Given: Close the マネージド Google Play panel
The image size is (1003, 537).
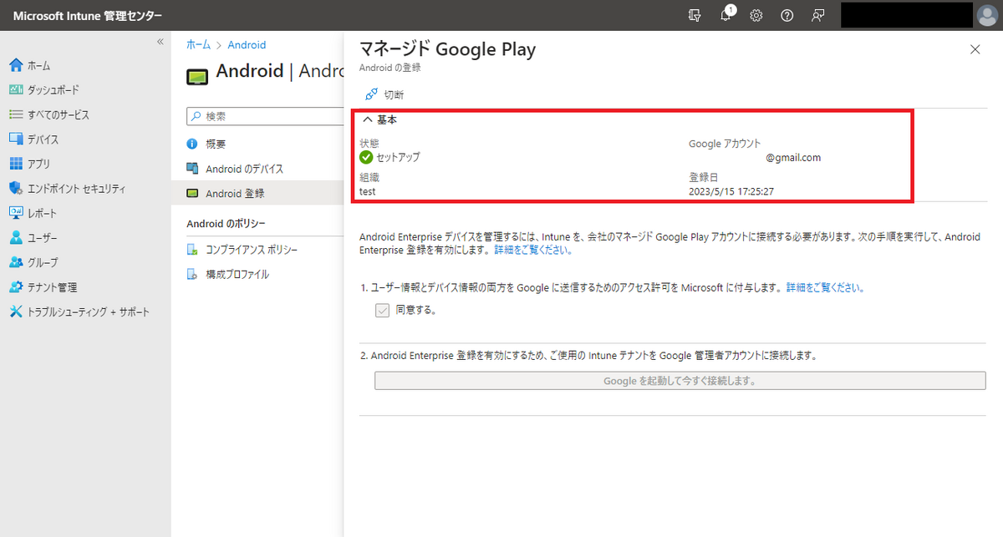Looking at the screenshot, I should 975,49.
